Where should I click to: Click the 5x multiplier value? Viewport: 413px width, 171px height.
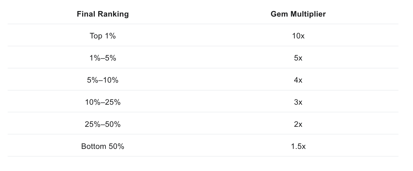[x=298, y=58]
